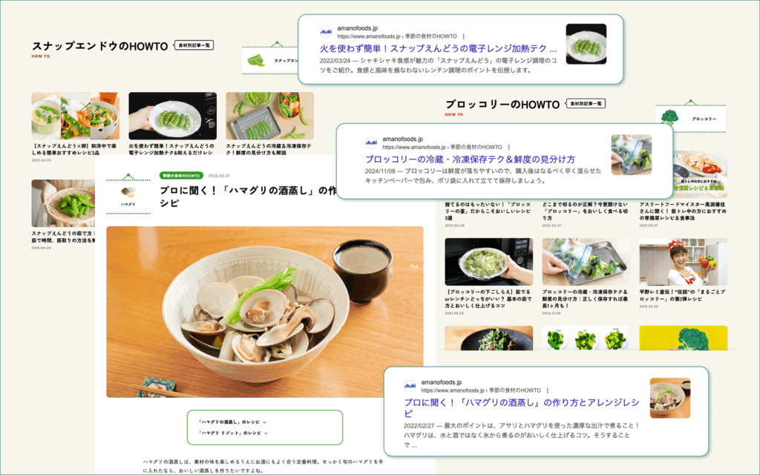Click the snap pea icon in the スナップエンドウ tag
This screenshot has height=475, width=760.
[256, 61]
